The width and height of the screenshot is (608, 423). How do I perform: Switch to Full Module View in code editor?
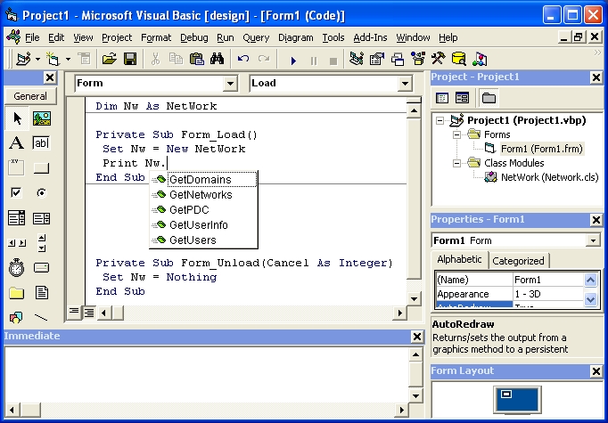click(x=89, y=313)
